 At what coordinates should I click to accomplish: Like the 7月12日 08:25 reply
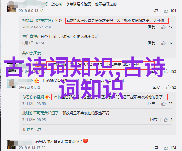[x=165, y=120]
